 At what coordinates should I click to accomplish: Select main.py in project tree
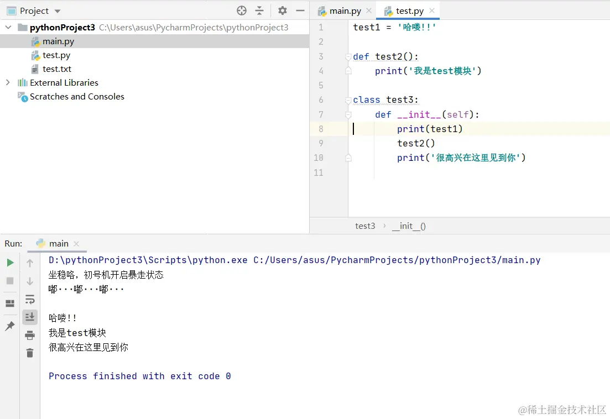point(59,41)
